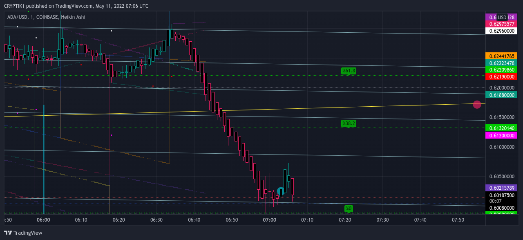Click the 06:10 time axis label

(81, 220)
